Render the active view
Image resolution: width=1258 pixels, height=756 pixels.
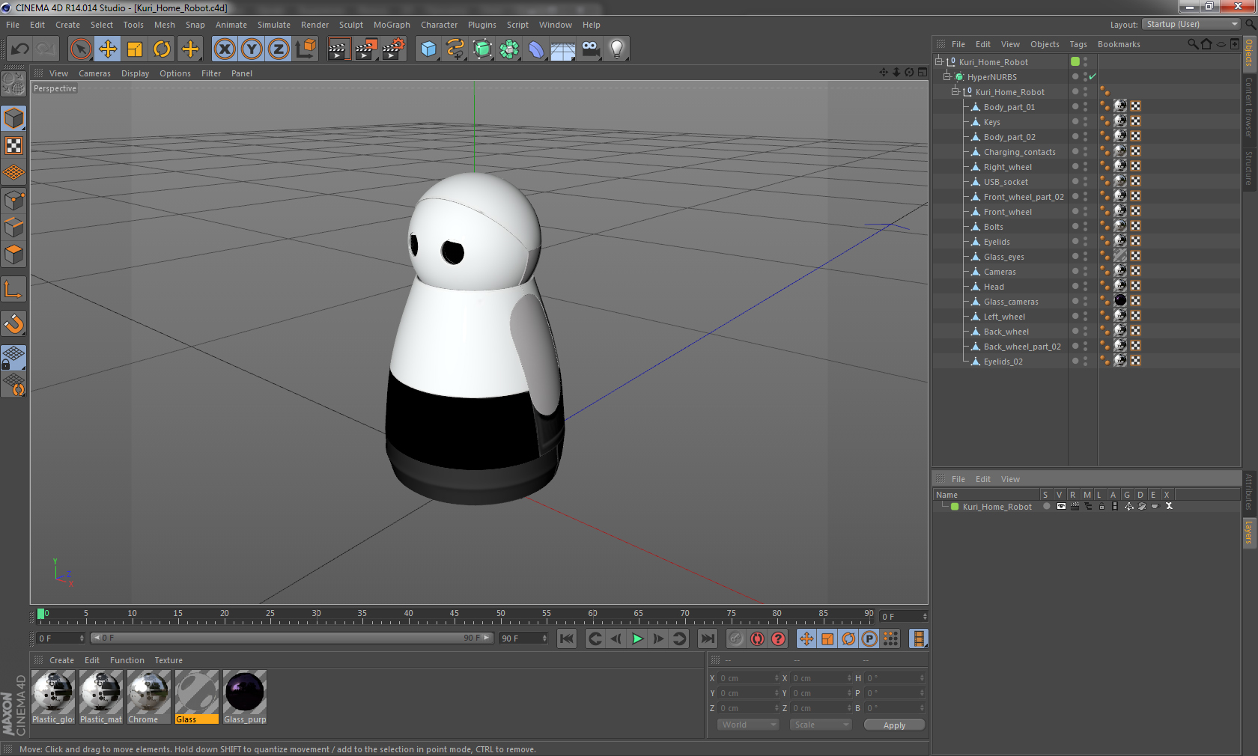(338, 49)
